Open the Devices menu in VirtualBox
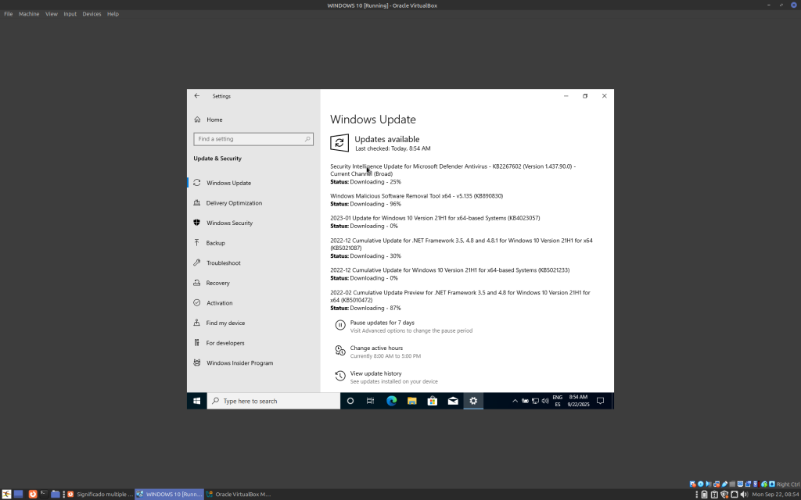 (92, 14)
